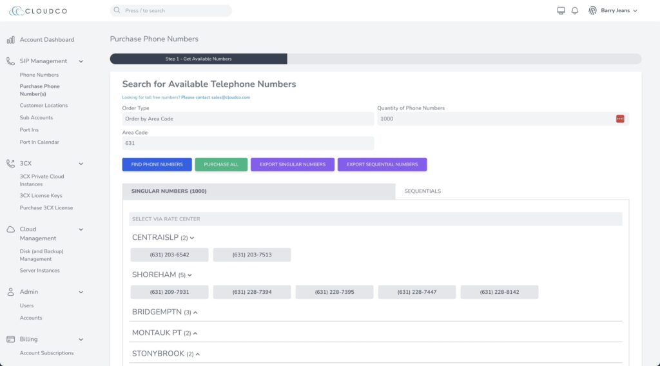This screenshot has height=366, width=660.
Task: Click the SIP Management phone icon
Action: pyautogui.click(x=11, y=61)
